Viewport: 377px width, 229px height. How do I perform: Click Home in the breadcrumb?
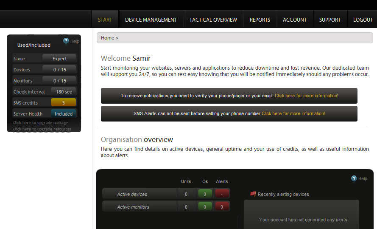107,38
